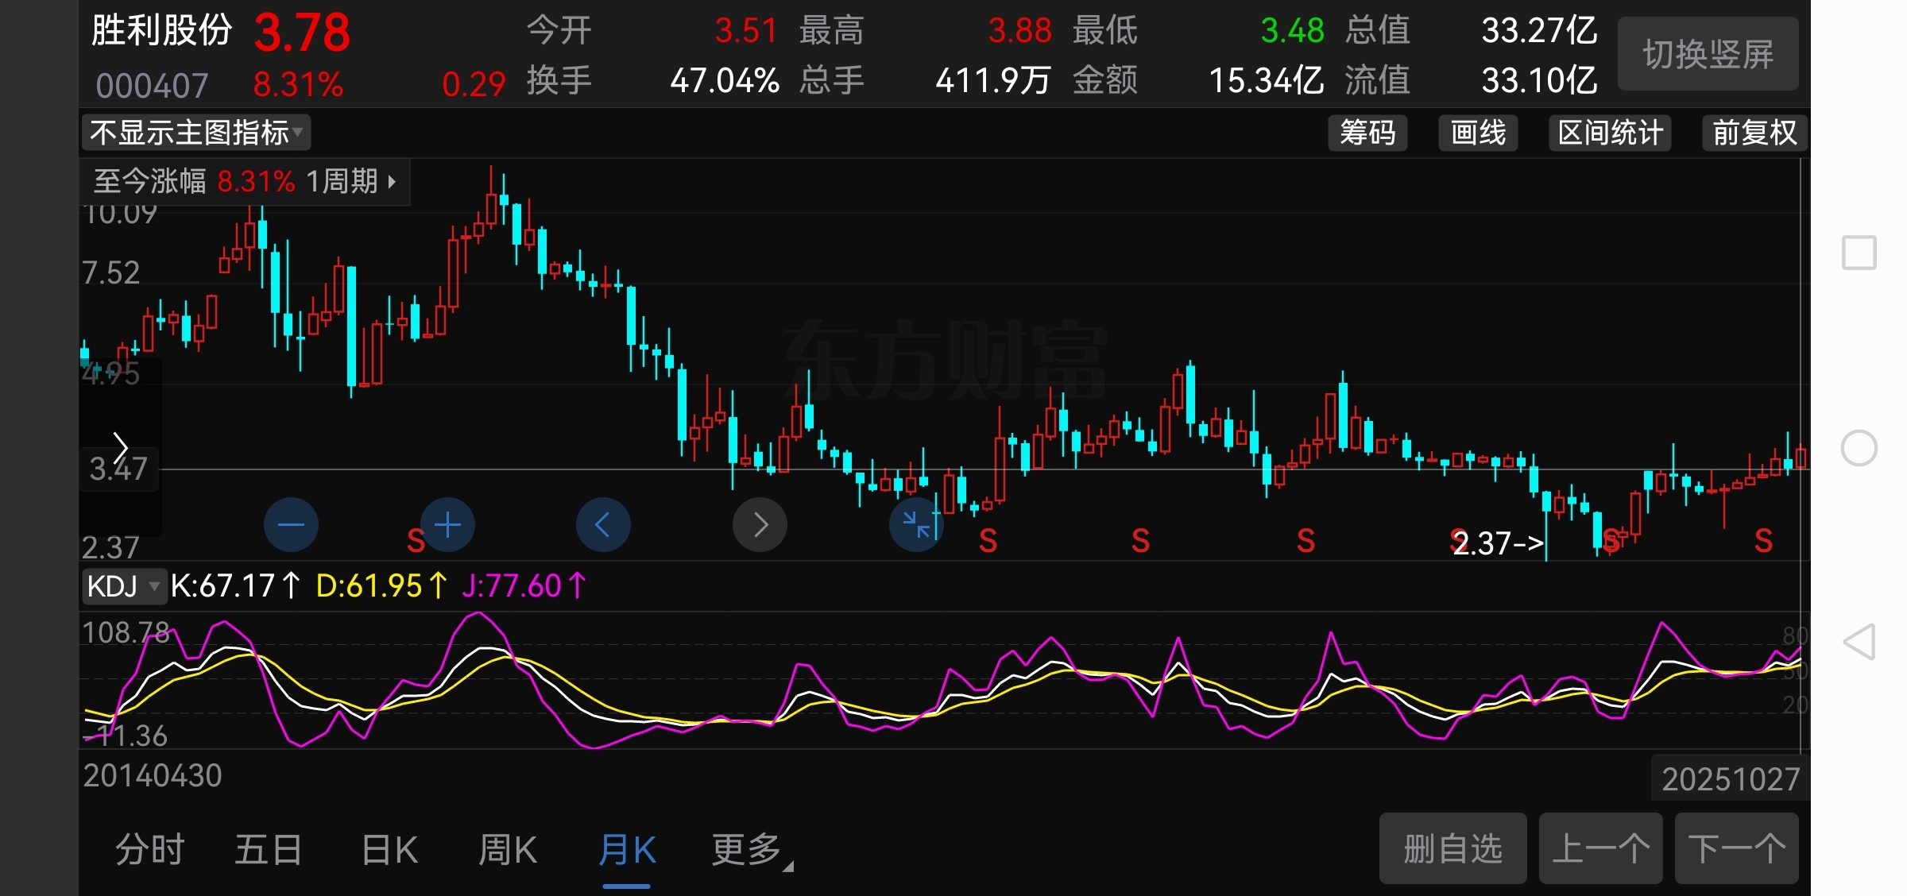
Task: Tap Android home circle button
Action: (x=1859, y=448)
